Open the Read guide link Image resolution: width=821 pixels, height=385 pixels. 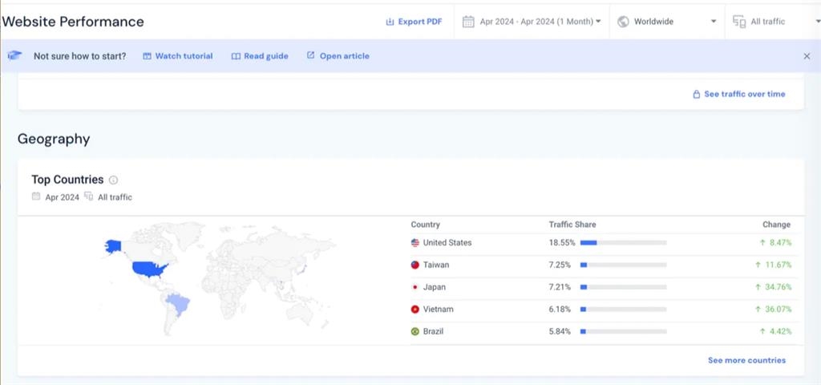260,56
